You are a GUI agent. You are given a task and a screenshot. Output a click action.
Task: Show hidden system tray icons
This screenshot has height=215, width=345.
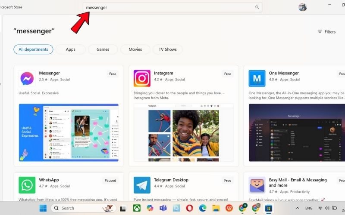297,208
